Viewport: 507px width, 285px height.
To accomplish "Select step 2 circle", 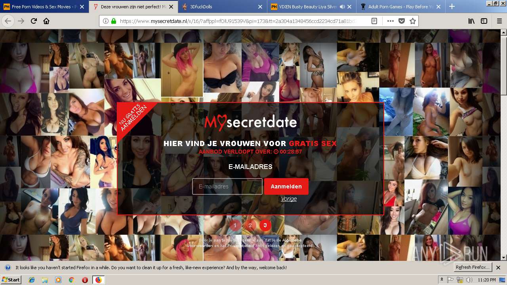I will pos(250,225).
